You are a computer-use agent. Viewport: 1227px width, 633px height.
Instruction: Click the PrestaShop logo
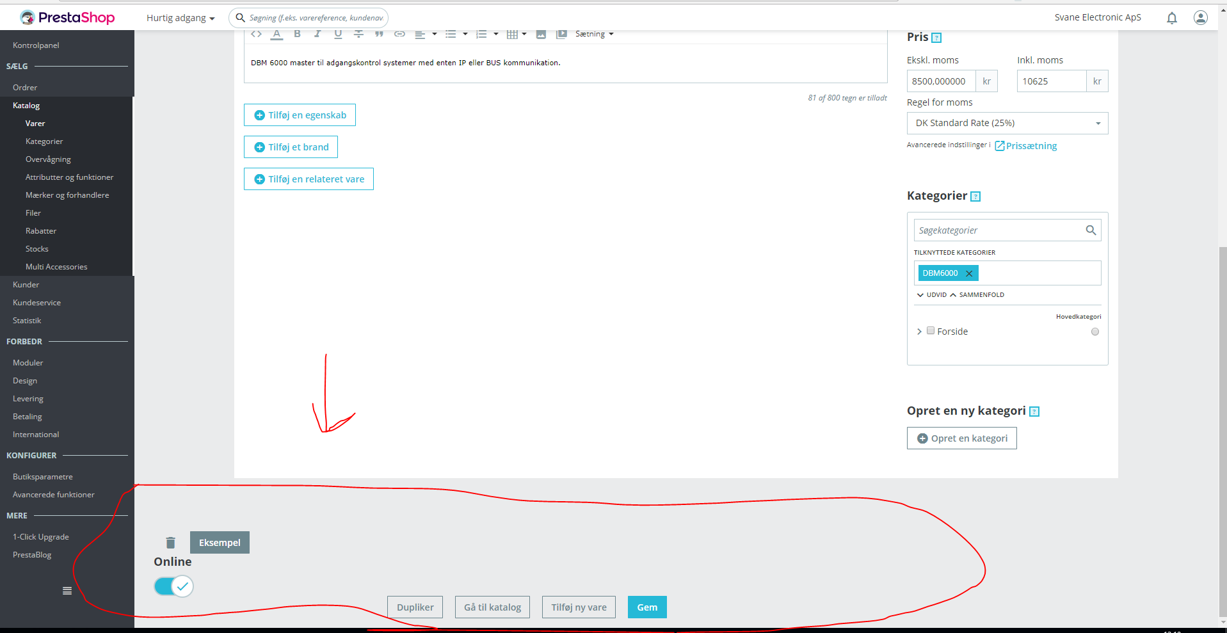tap(67, 17)
